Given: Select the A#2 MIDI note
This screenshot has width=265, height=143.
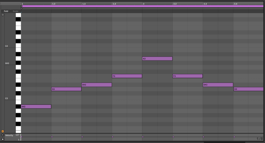Looking at the screenshot, I should pyautogui.click(x=36, y=107).
